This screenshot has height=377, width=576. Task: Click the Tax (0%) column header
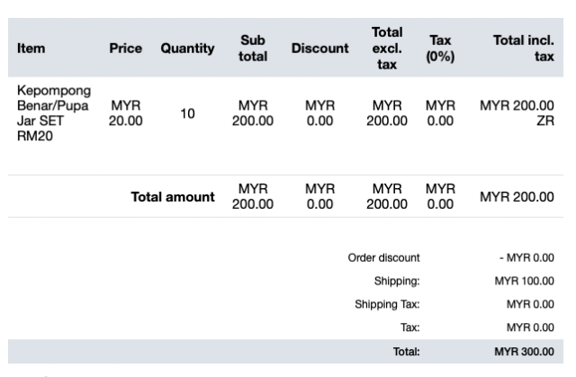tap(440, 49)
